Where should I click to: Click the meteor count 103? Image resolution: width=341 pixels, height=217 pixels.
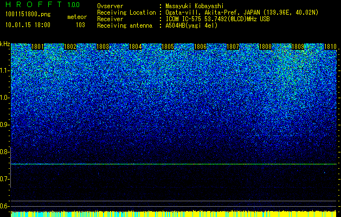coord(80,25)
